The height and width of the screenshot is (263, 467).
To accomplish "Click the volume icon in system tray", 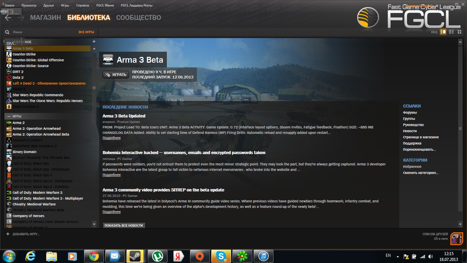I will point(430,256).
